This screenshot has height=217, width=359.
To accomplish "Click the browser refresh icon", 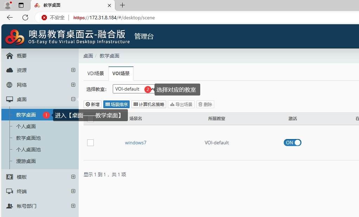I will tap(25, 18).
